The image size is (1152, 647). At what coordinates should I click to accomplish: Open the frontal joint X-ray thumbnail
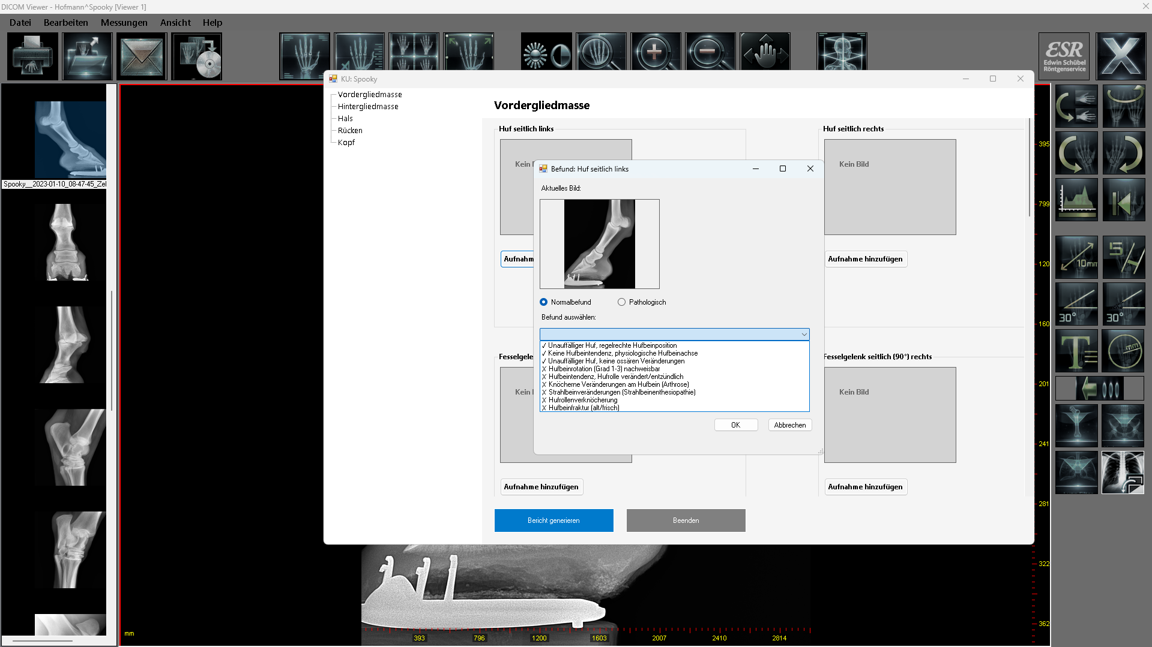(x=70, y=242)
